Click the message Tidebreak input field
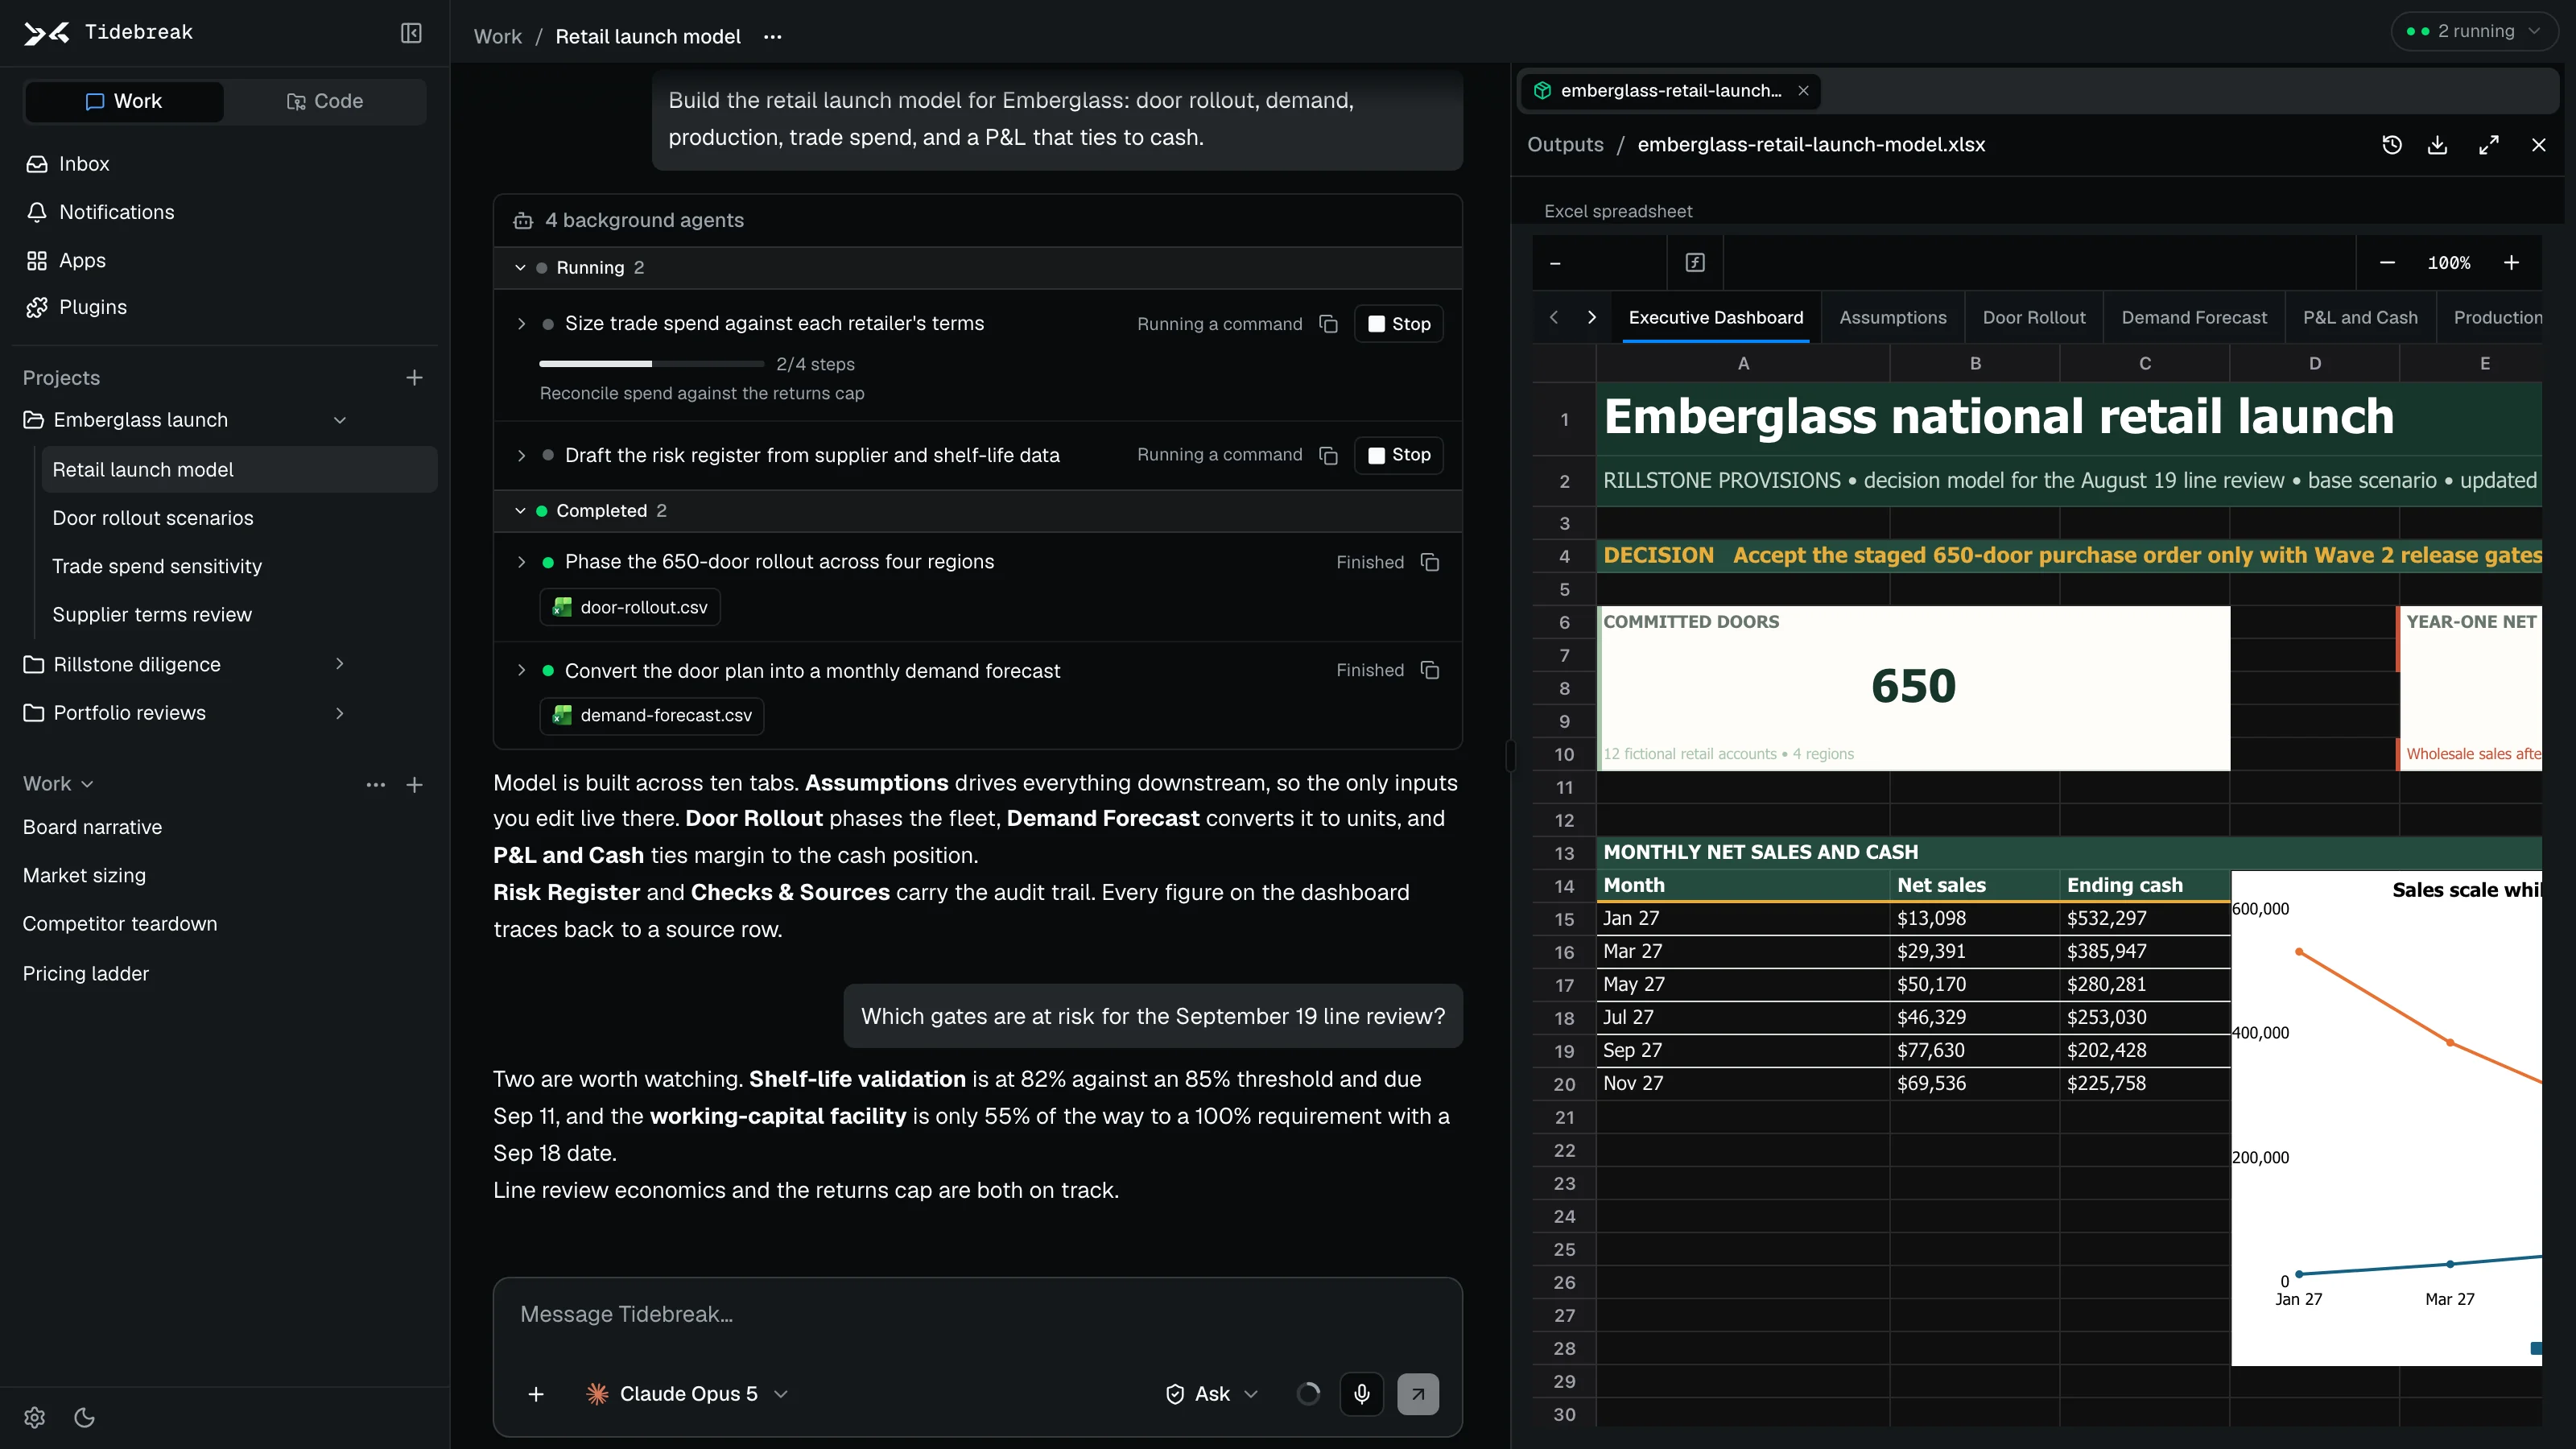 (977, 1315)
